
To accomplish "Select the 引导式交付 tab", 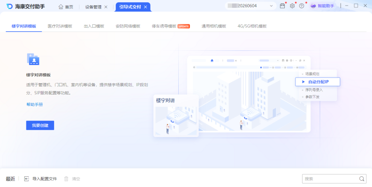I will (130, 7).
